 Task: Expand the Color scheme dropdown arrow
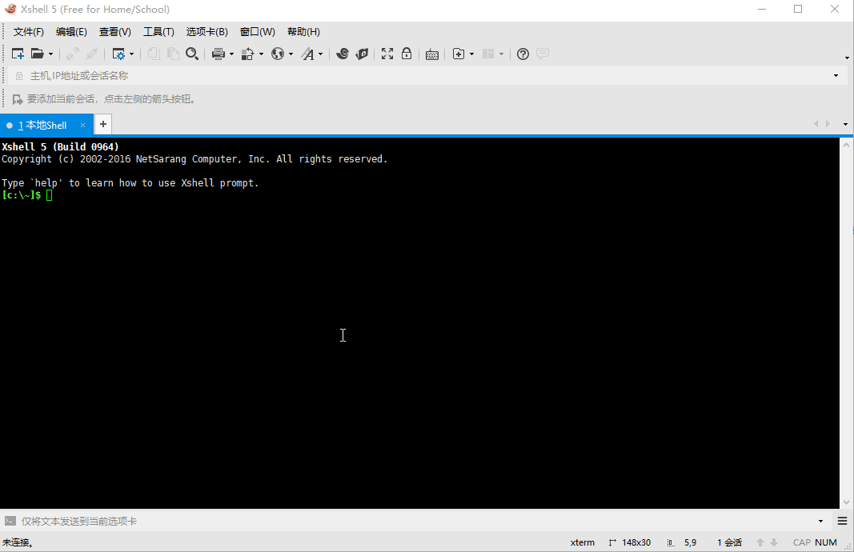point(261,54)
